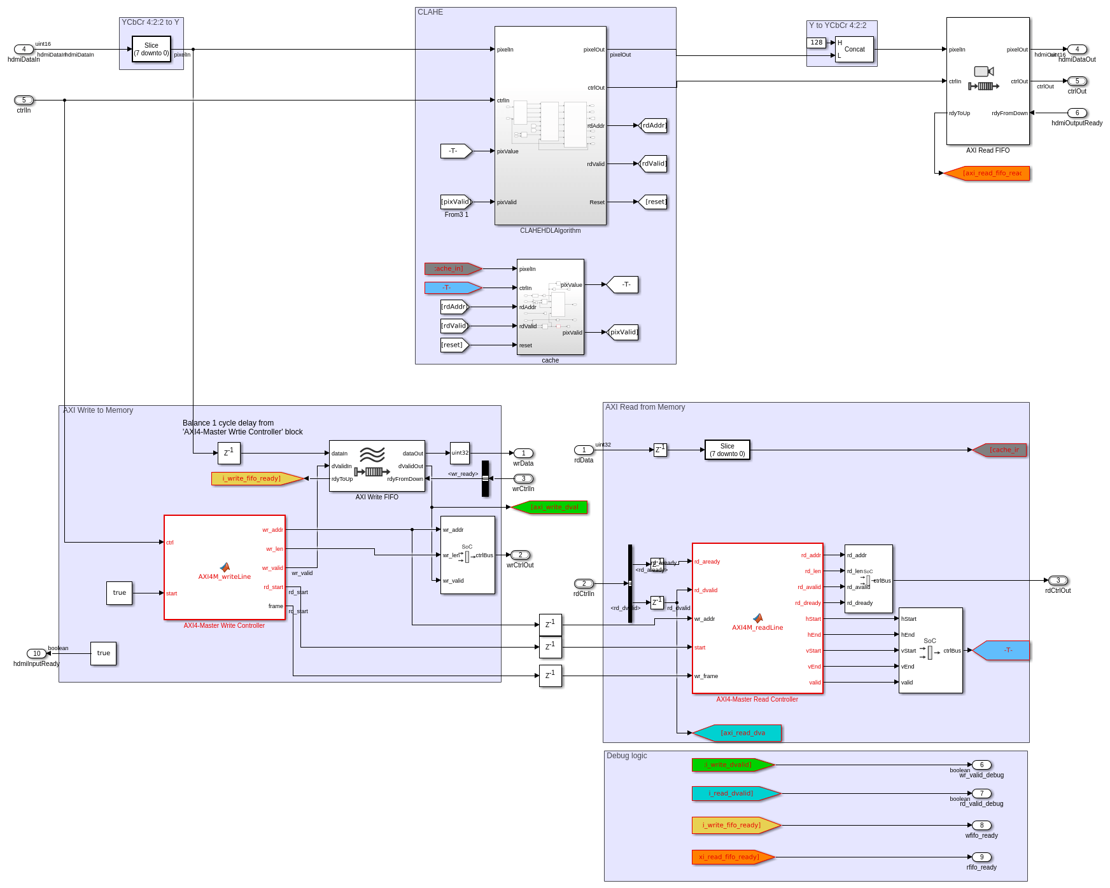Select the cyan i_read_dvalid From tag
The image size is (1110, 888).
point(736,793)
